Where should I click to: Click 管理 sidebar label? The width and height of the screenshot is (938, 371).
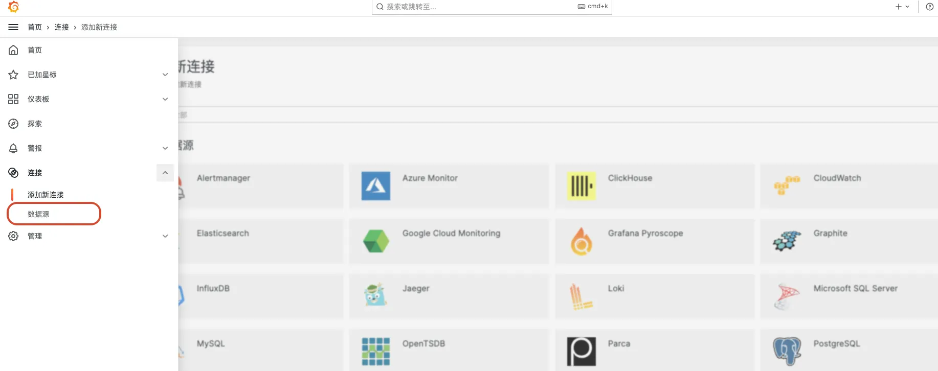click(x=35, y=236)
